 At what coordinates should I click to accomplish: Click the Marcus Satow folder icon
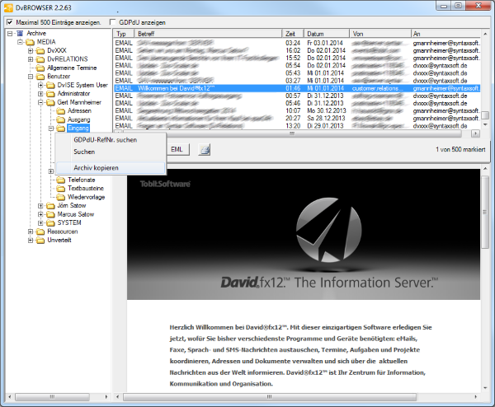(x=50, y=214)
